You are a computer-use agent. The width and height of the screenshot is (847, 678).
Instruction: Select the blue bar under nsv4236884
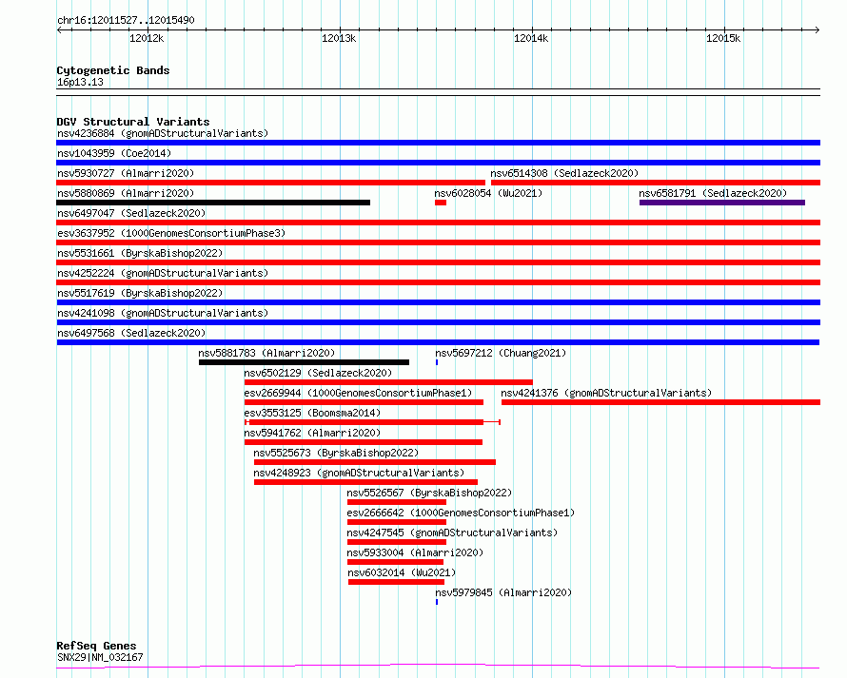[x=438, y=143]
